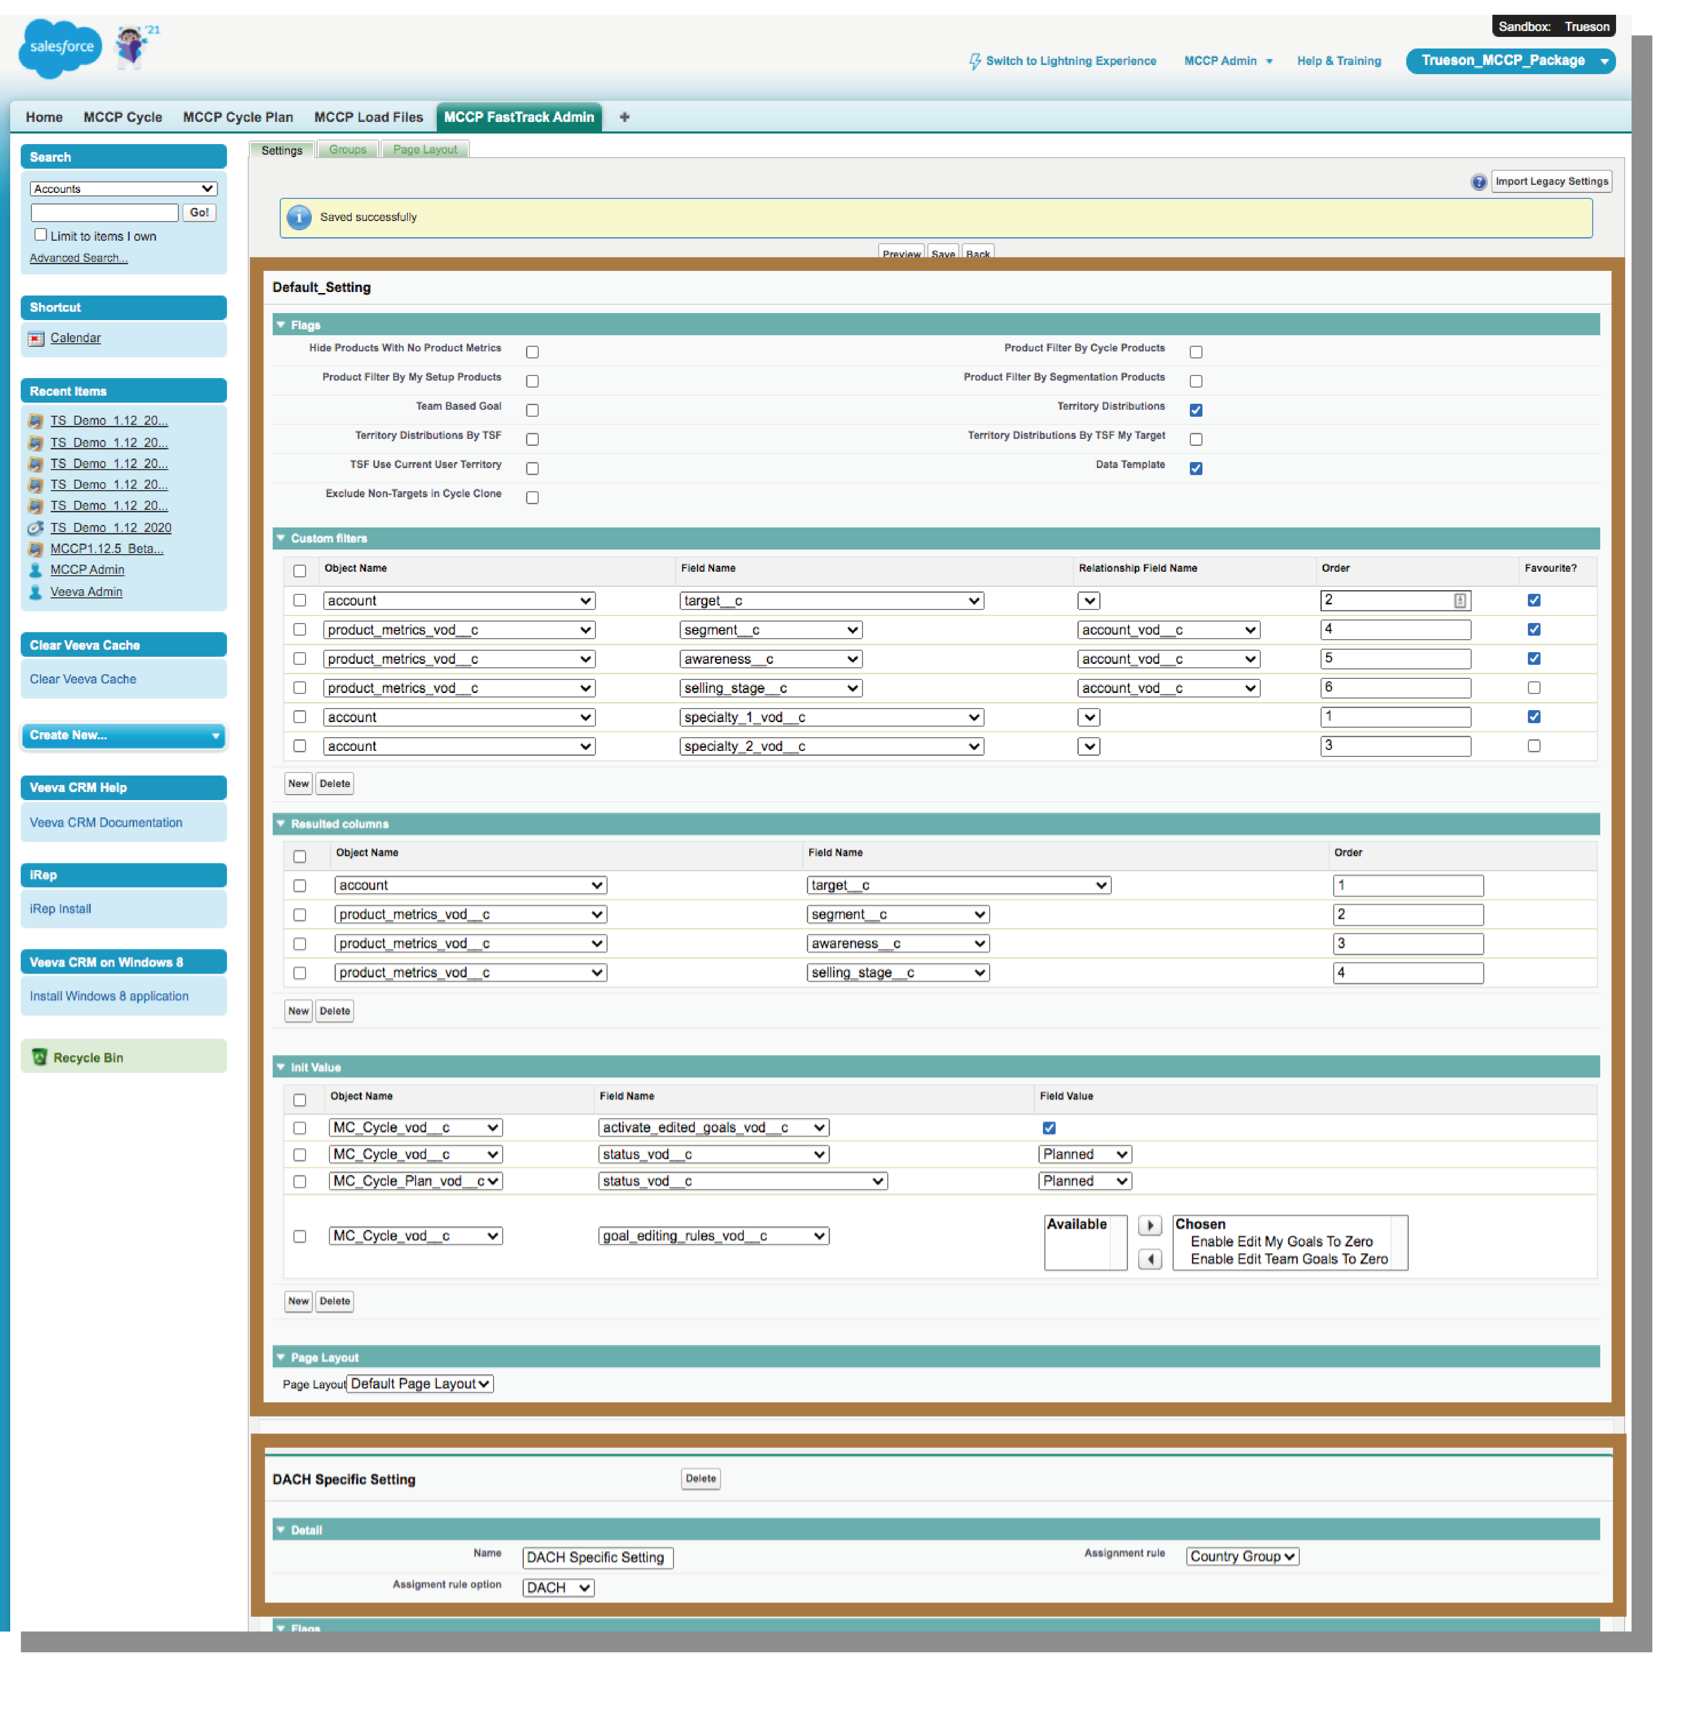The height and width of the screenshot is (1726, 1699).
Task: Click the search Go! button
Action: coord(199,212)
